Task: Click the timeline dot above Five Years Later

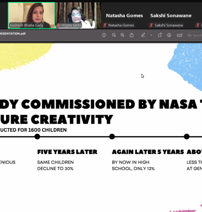Action: 37,136
